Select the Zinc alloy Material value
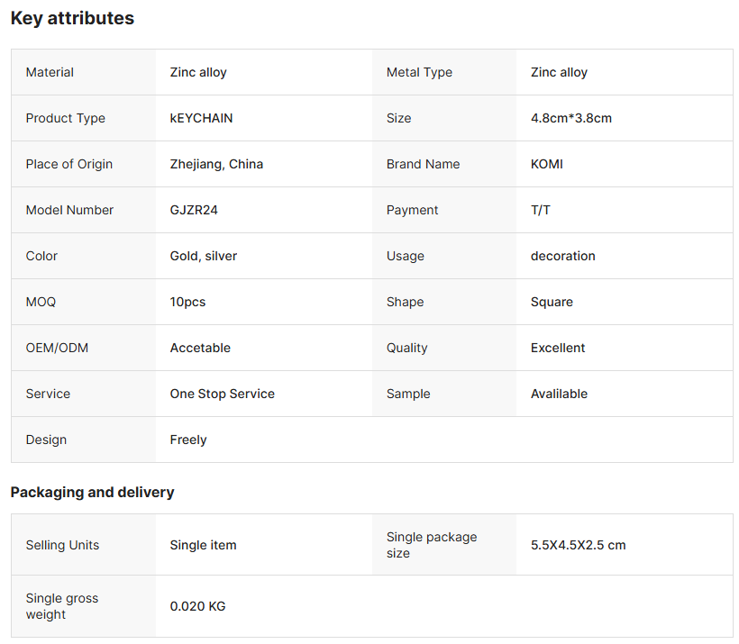The height and width of the screenshot is (644, 739). tap(198, 73)
